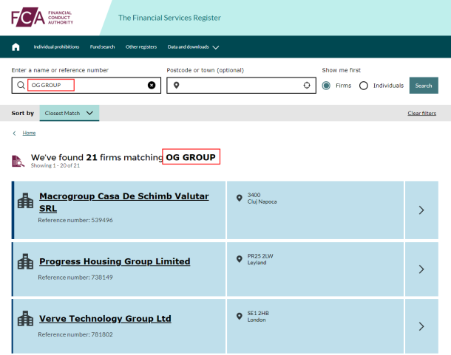Open Individual prohibitions menu item
Image resolution: width=451 pixels, height=355 pixels.
pos(56,46)
